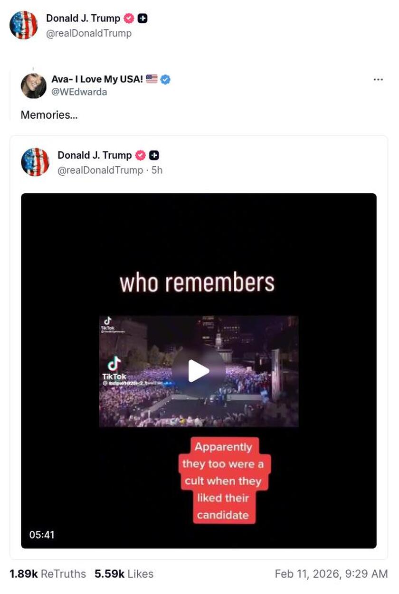
Task: Click the quoted post's 5h timestamp
Action: coord(157,170)
